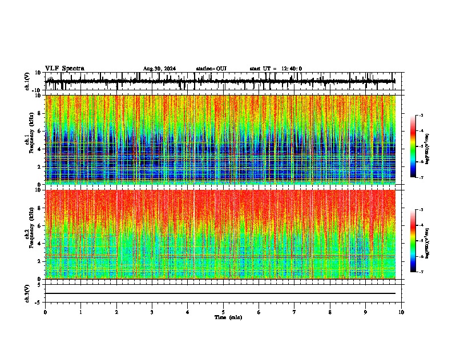Click the "Aug.30, 2024" date text

pos(159,69)
